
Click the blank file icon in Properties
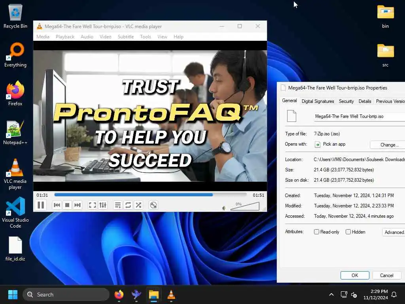coord(291,116)
